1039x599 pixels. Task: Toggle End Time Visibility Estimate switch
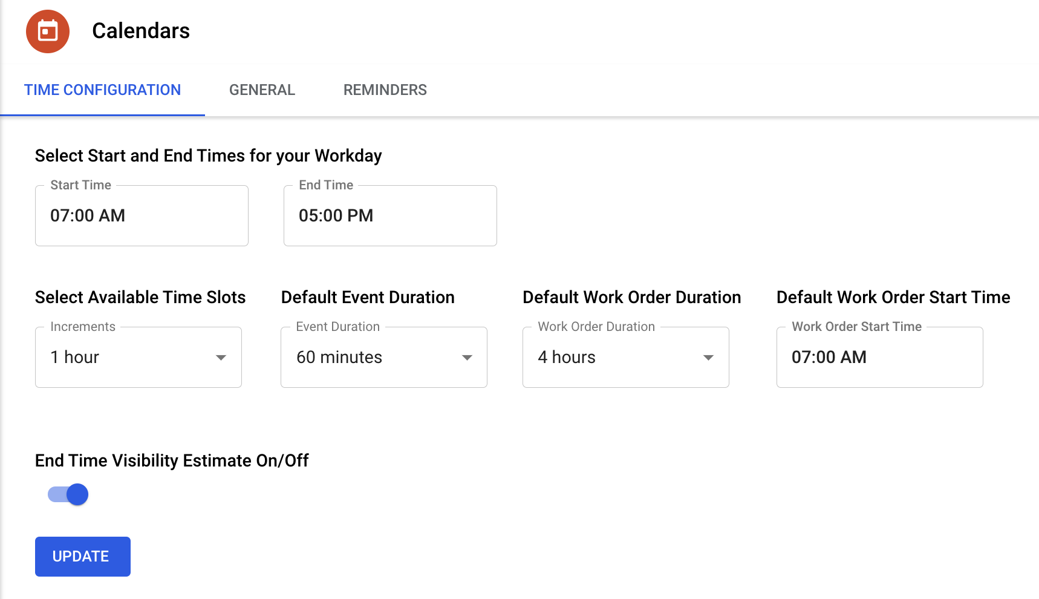click(x=68, y=494)
